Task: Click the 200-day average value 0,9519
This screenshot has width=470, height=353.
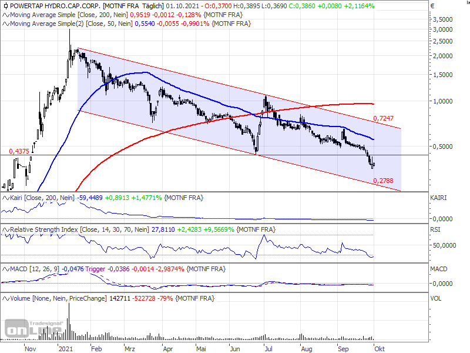Action: click(140, 15)
